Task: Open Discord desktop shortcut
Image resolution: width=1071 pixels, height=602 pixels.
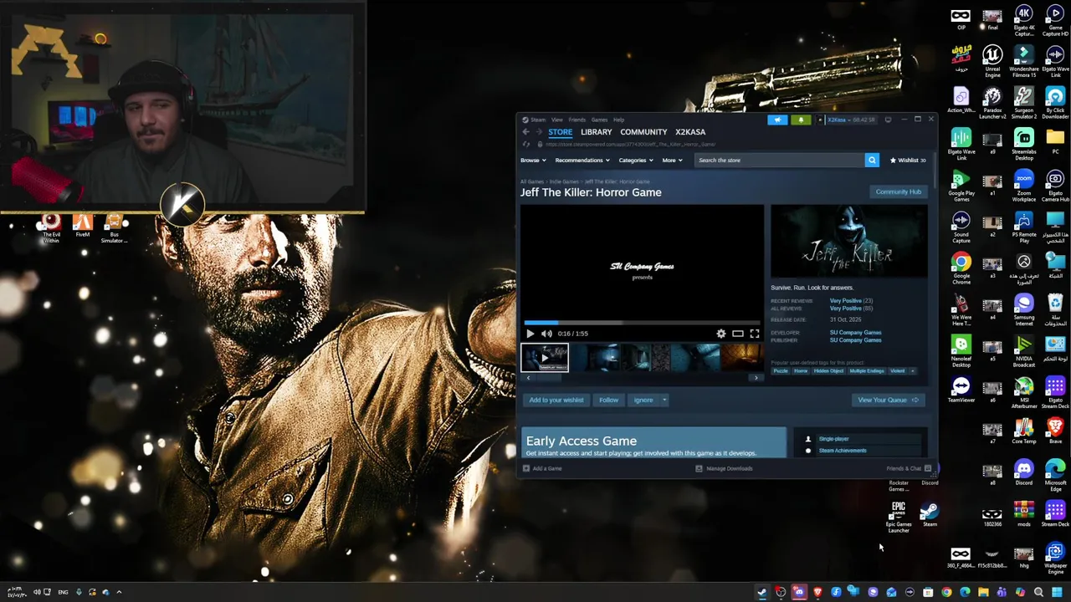Action: 1024,474
